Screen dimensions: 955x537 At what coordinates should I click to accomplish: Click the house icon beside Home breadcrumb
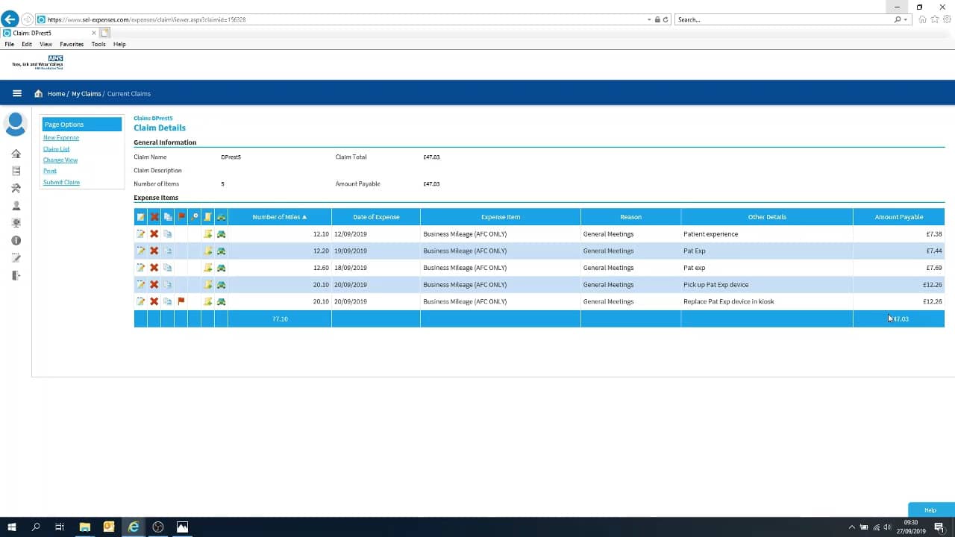click(38, 93)
